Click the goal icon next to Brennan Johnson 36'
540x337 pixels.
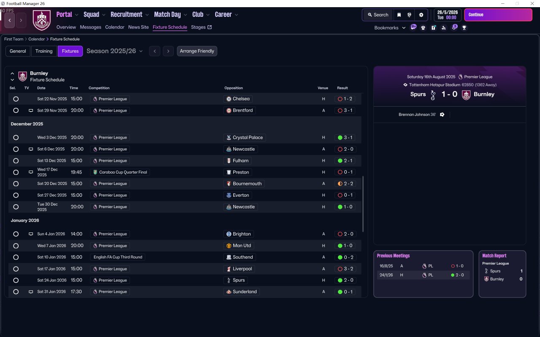pyautogui.click(x=442, y=115)
